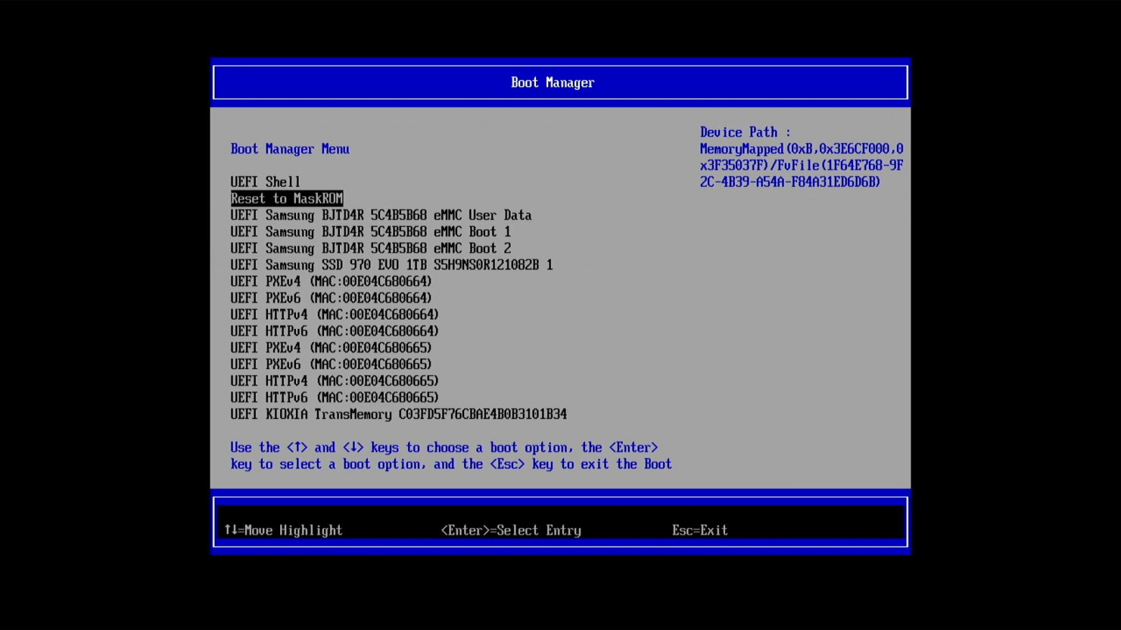Select the UEFI Shell boot option
This screenshot has height=630, width=1121.
265,182
